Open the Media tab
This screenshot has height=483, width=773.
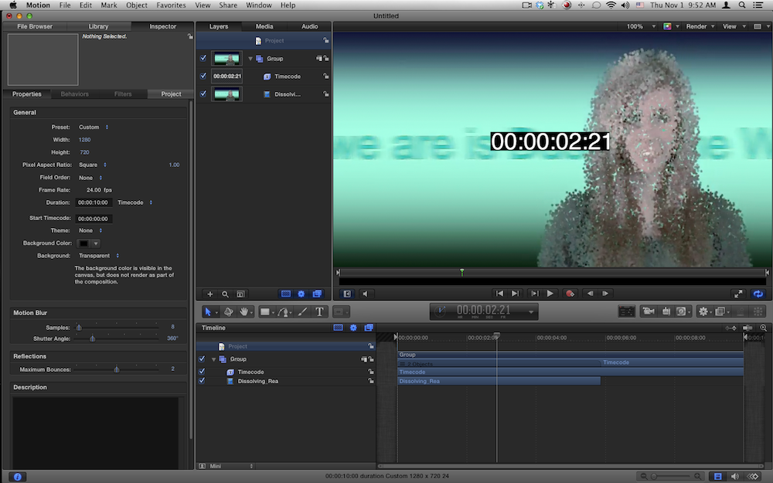point(264,26)
